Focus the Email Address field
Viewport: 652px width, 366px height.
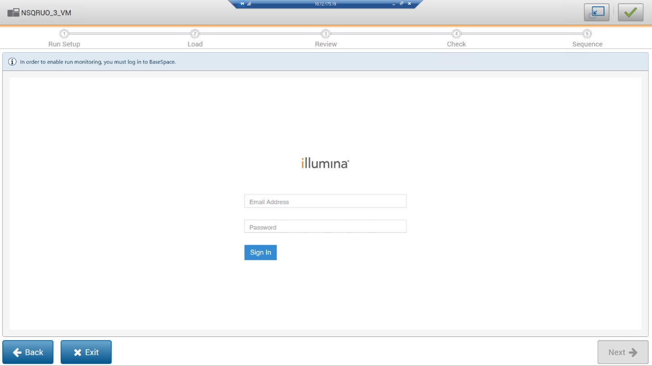click(x=325, y=201)
